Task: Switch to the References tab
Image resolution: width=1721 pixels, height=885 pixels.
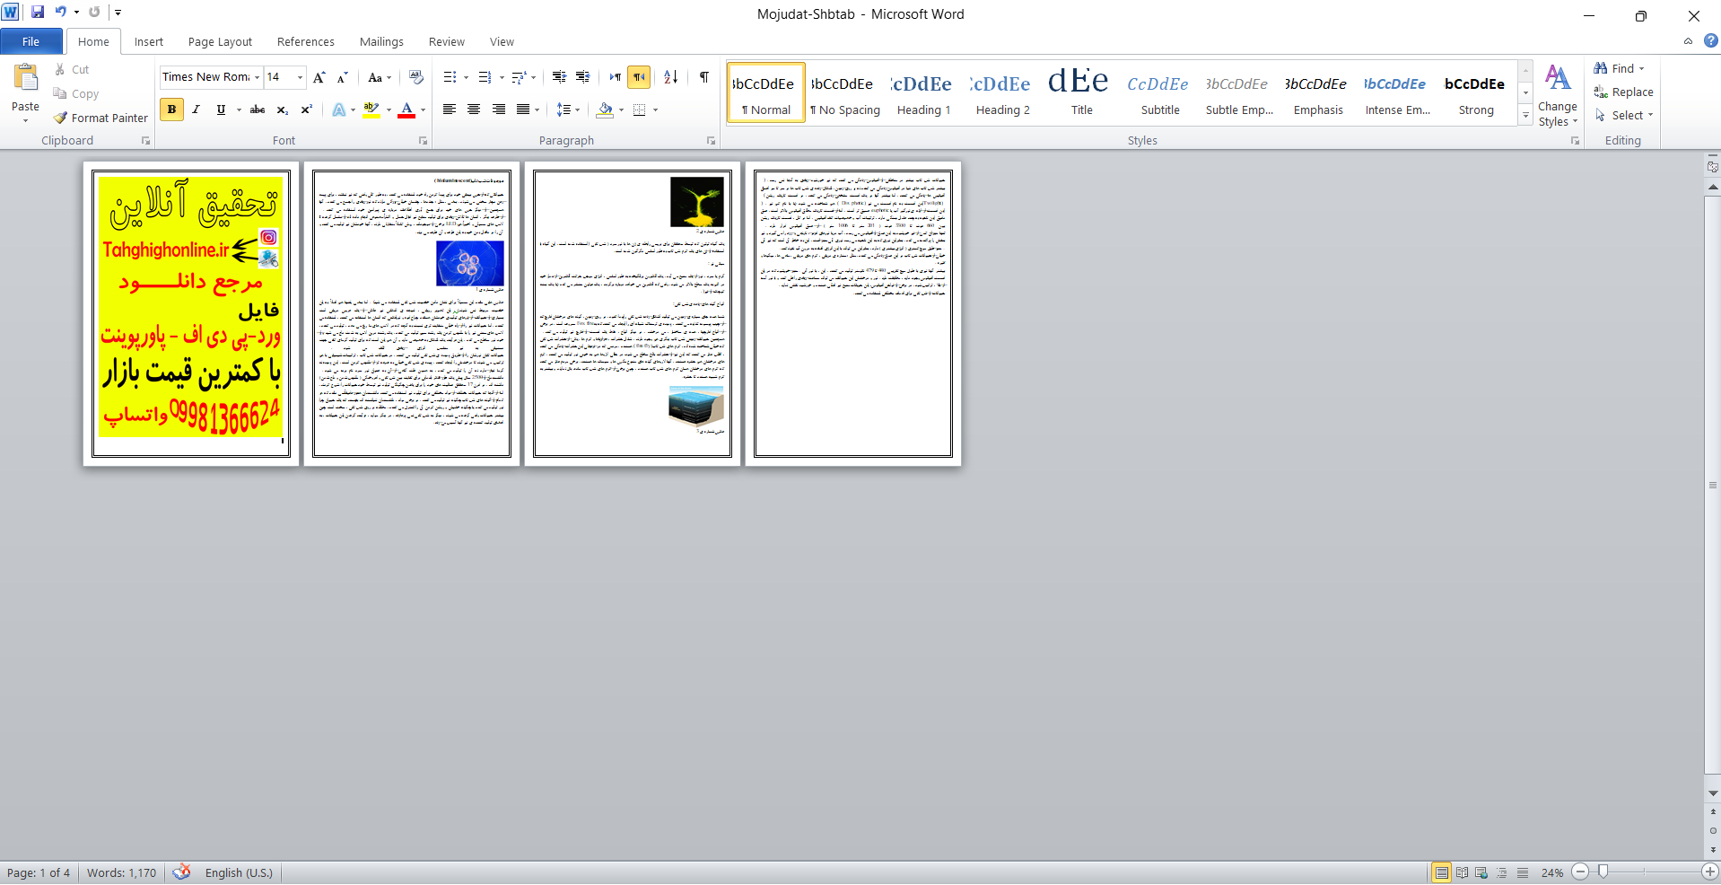Action: tap(306, 41)
